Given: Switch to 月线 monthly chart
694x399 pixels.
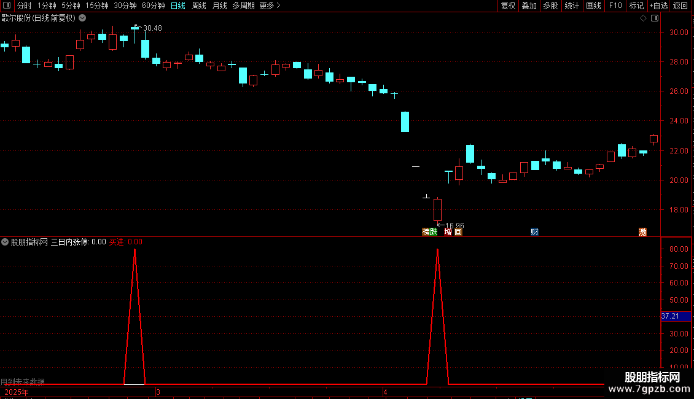Looking at the screenshot, I should pyautogui.click(x=219, y=6).
